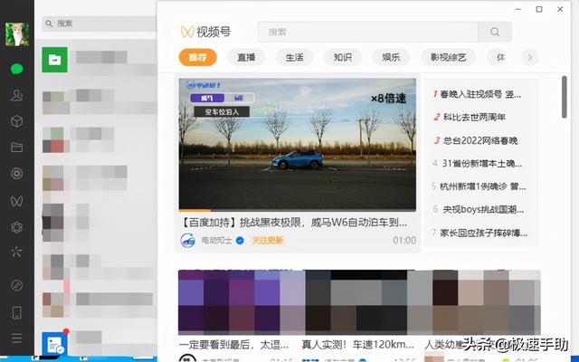The width and height of the screenshot is (579, 362).
Task: Click the magnifier icon in WeChat chat search
Action: [49, 24]
